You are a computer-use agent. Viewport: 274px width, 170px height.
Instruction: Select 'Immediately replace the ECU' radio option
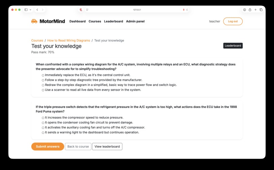coord(43,75)
